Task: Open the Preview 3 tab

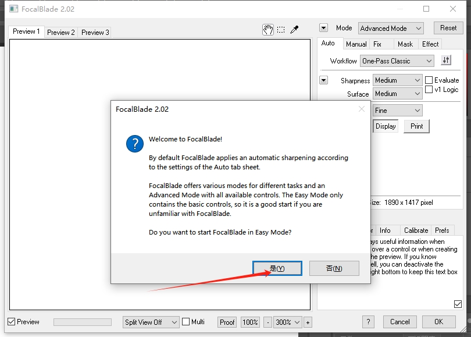Action: point(95,33)
